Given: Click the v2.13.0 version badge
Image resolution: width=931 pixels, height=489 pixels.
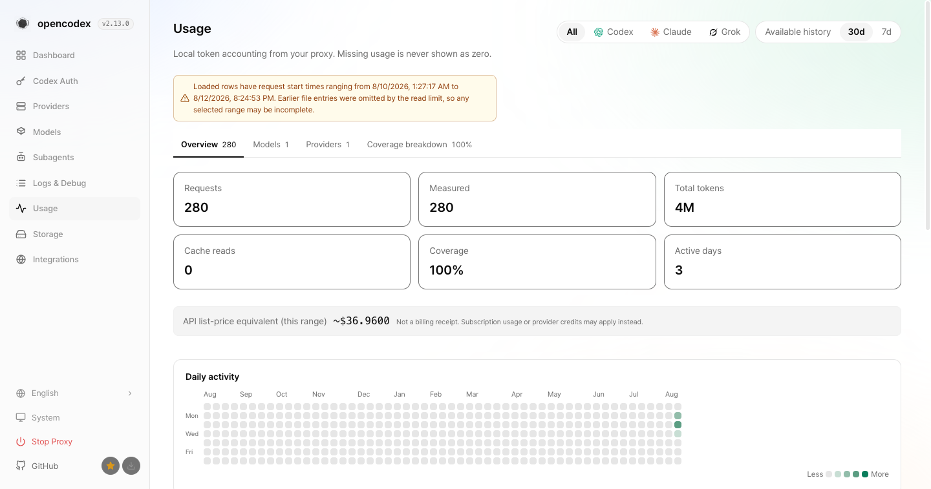Looking at the screenshot, I should click(116, 24).
